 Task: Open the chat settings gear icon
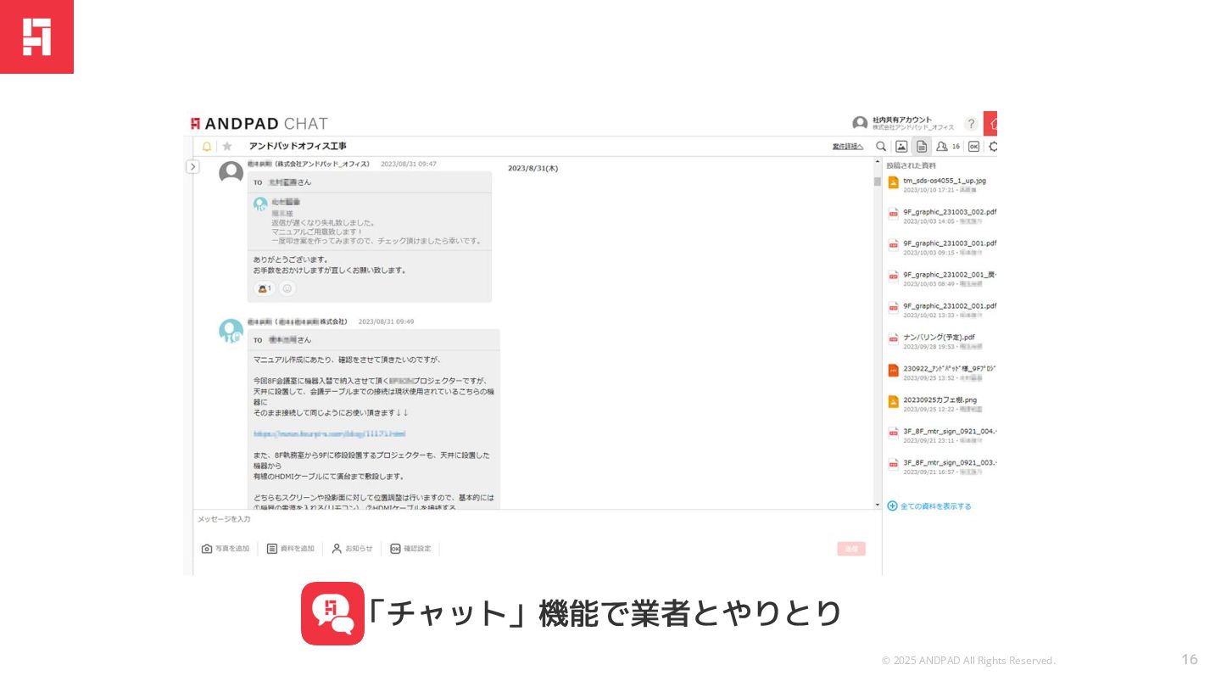pyautogui.click(x=993, y=146)
